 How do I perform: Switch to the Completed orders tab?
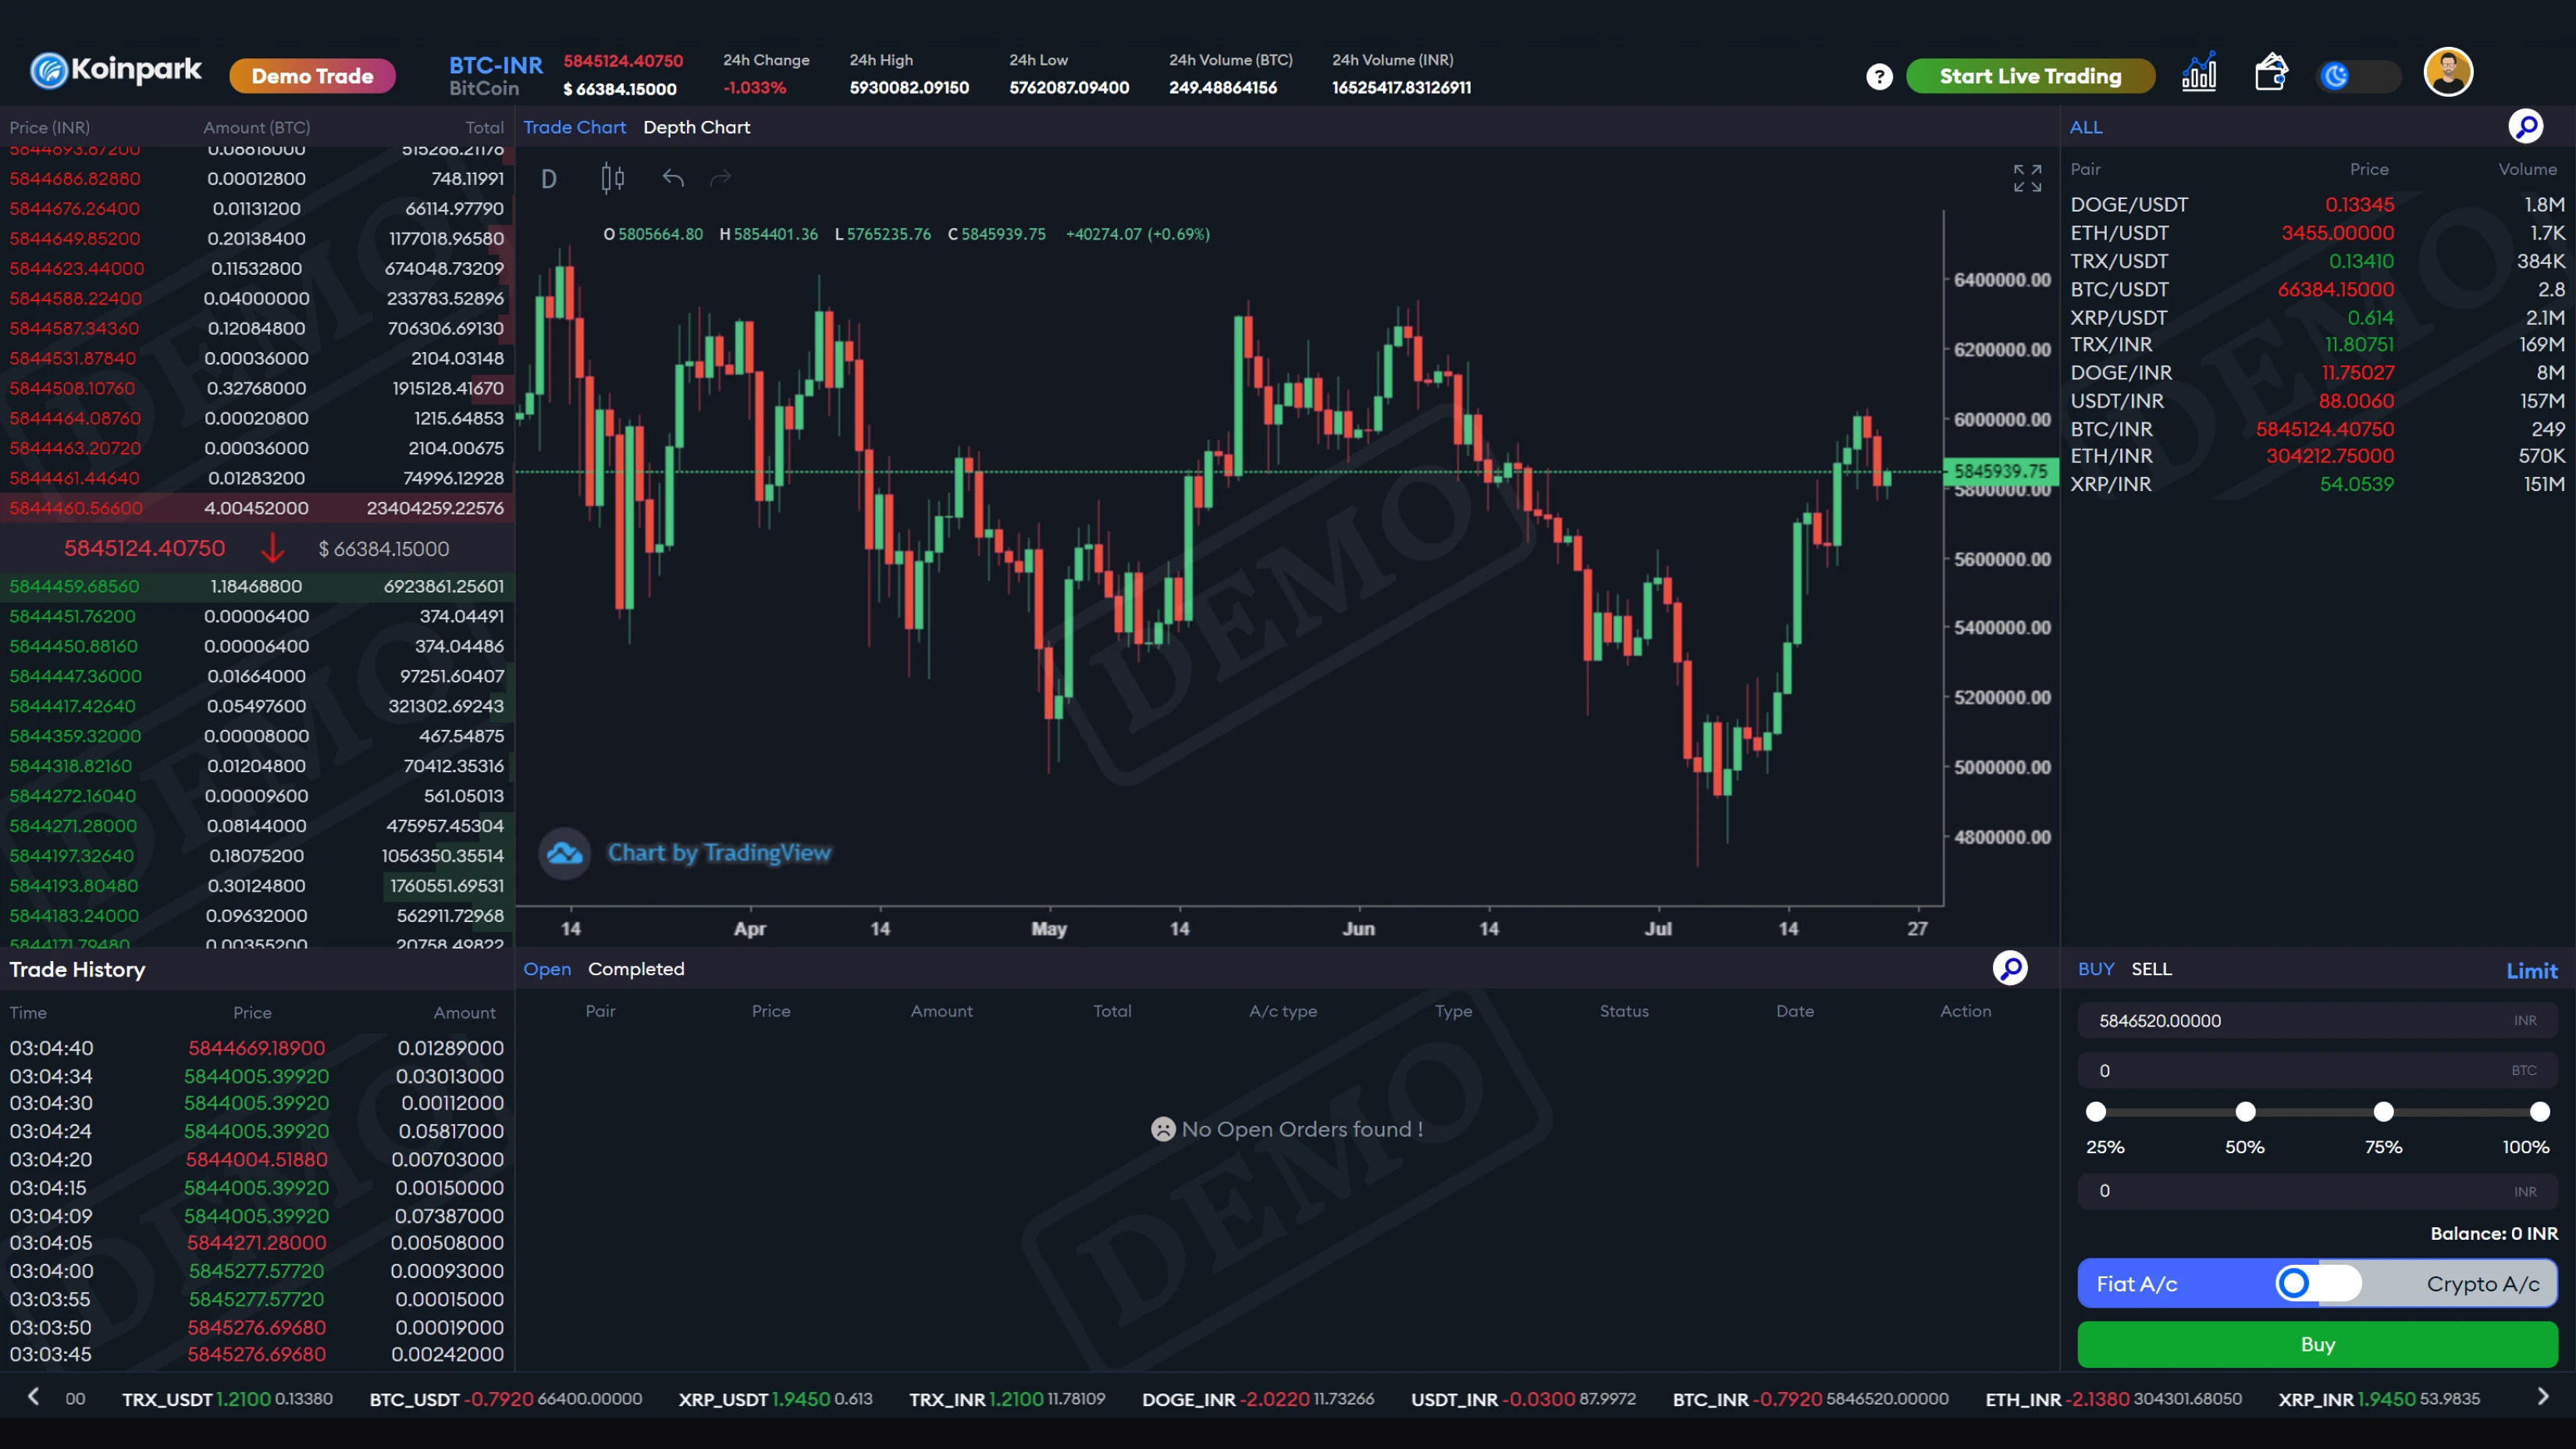pos(637,968)
